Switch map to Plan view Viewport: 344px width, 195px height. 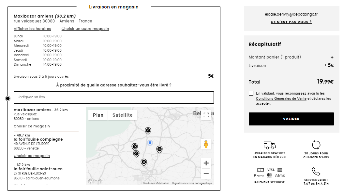click(98, 115)
